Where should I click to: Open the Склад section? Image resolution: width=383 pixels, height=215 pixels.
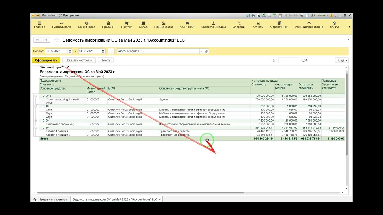[143, 25]
